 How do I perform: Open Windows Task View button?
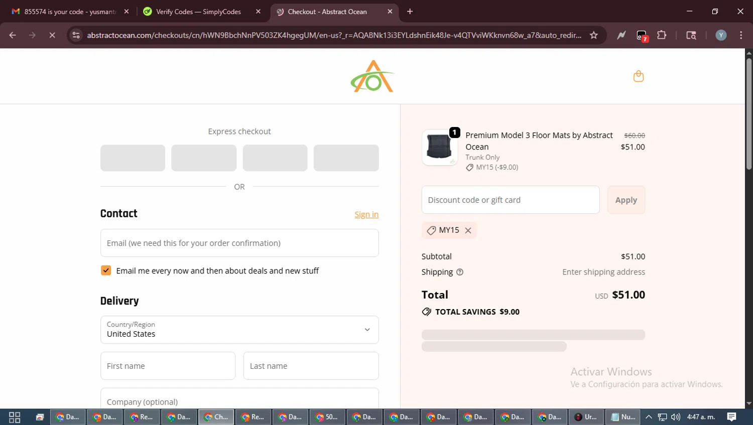[x=15, y=417]
